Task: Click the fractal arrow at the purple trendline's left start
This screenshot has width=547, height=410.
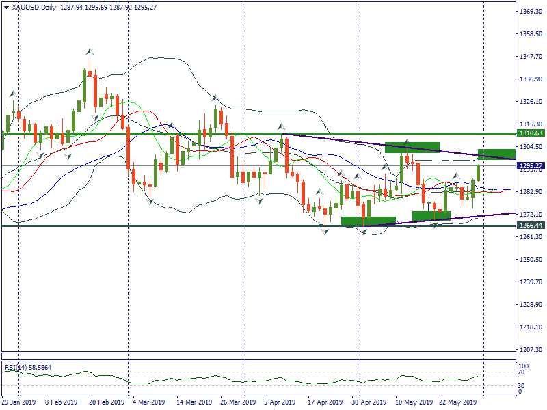Action: click(x=280, y=127)
